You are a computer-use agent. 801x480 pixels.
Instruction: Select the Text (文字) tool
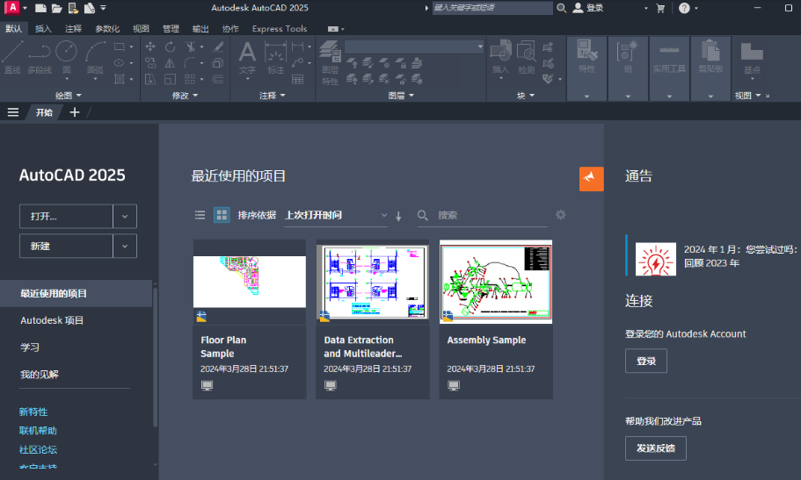click(x=247, y=57)
